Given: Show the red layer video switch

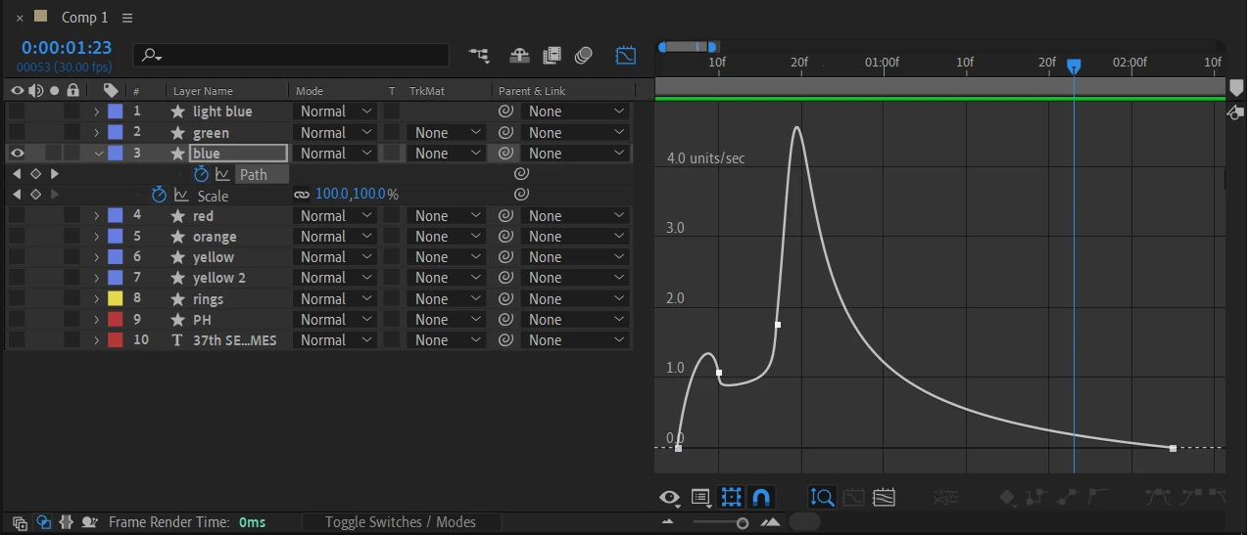Looking at the screenshot, I should [x=17, y=215].
